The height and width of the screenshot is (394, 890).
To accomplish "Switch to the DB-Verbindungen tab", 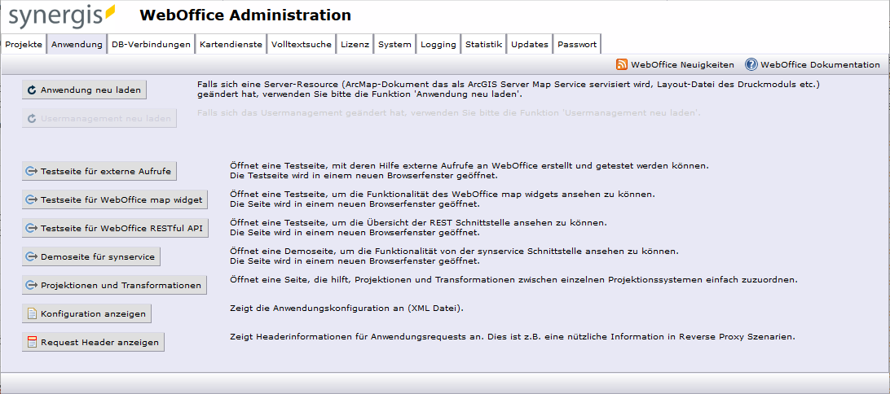I will [151, 44].
